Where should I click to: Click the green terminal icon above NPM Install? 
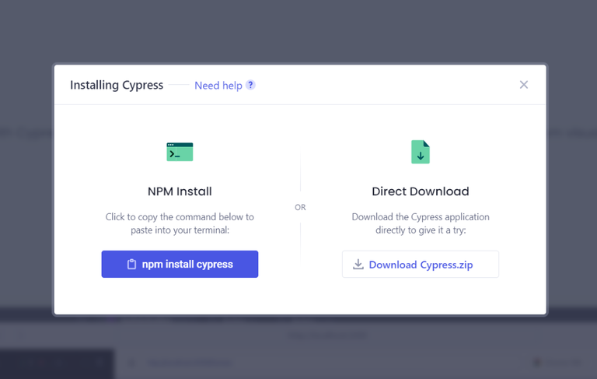click(x=180, y=152)
